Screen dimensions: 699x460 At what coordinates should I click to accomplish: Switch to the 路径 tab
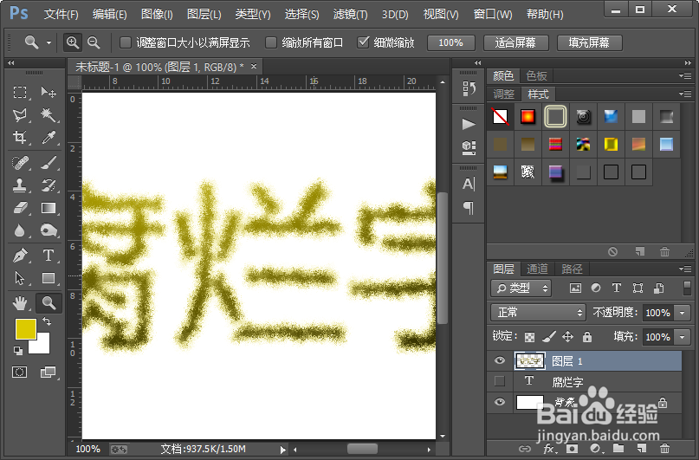pyautogui.click(x=572, y=269)
